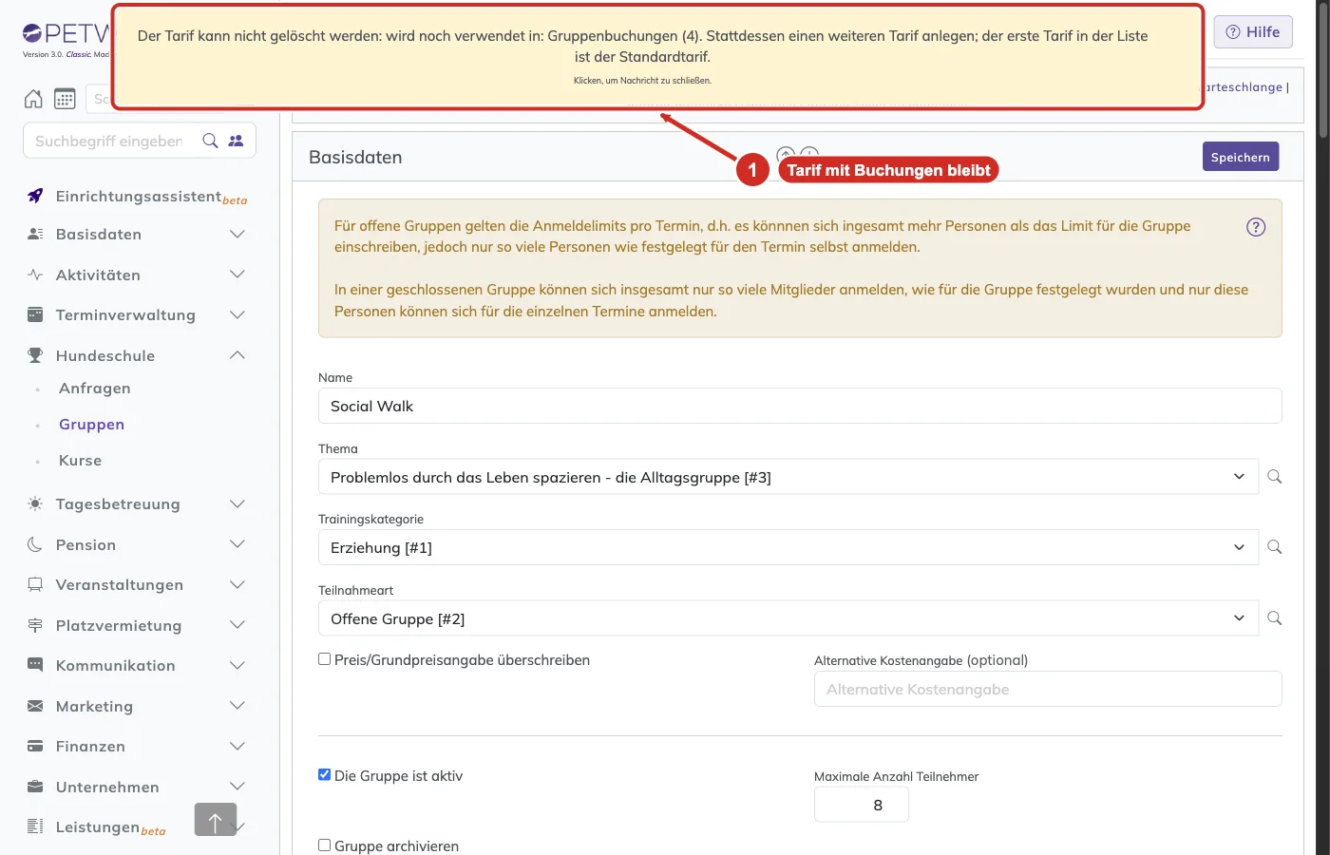Click the Tagesbetreuung sun icon
1330x855 pixels.
pos(35,503)
